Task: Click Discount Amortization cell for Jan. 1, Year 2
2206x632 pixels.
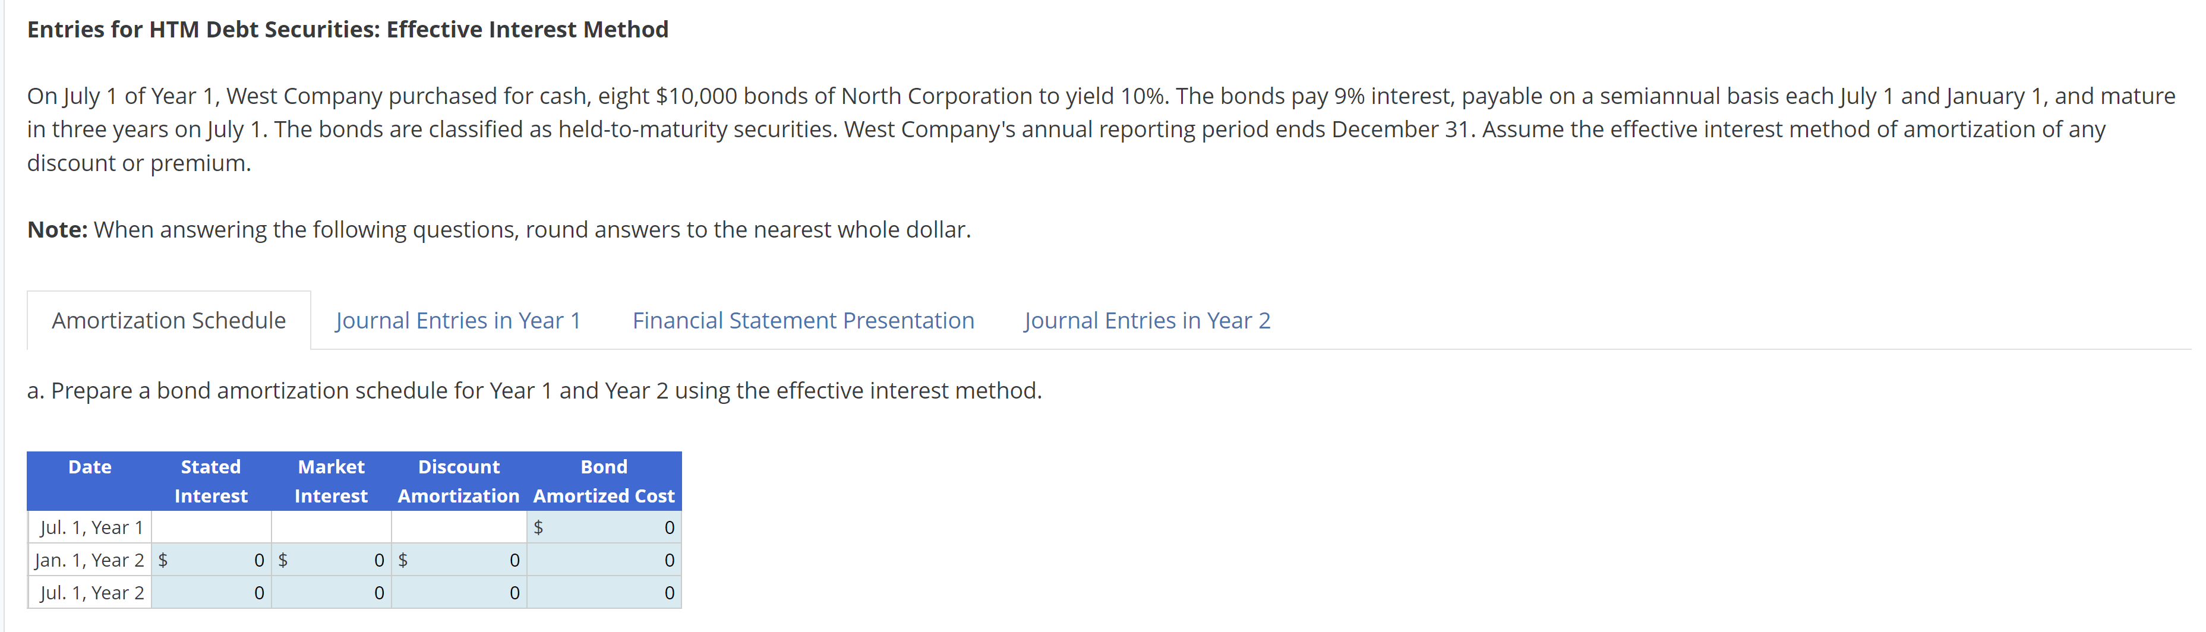Action: coord(459,559)
